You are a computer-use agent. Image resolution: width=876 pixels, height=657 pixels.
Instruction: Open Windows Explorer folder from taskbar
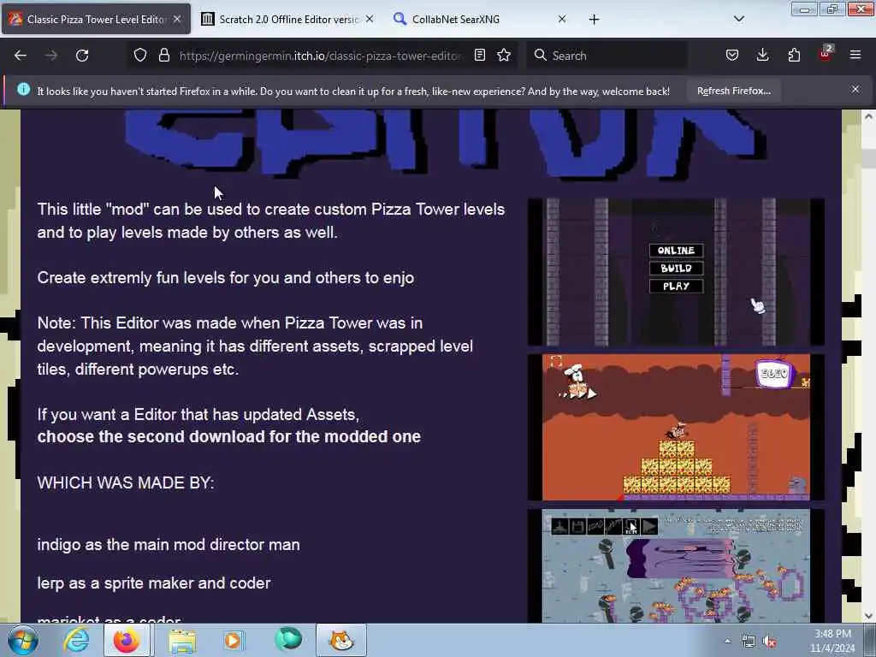coord(181,640)
